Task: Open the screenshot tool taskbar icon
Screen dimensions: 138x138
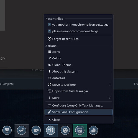Action: pyautogui.click(x=80, y=130)
